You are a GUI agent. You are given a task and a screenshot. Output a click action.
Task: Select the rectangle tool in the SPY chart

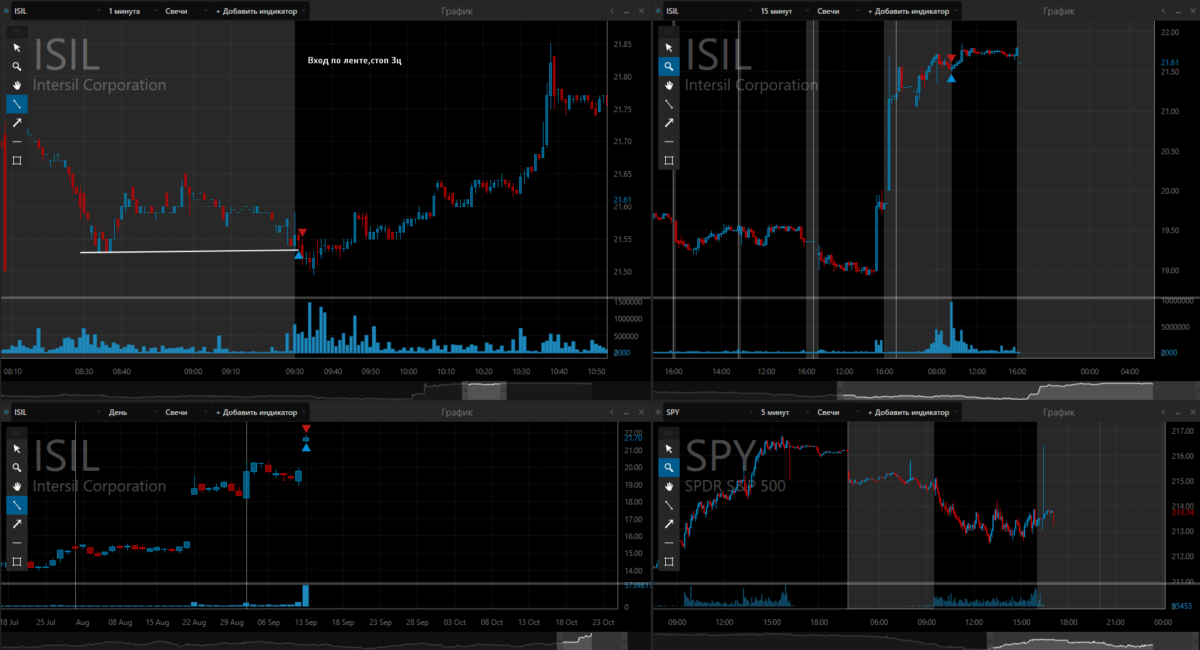pos(669,562)
